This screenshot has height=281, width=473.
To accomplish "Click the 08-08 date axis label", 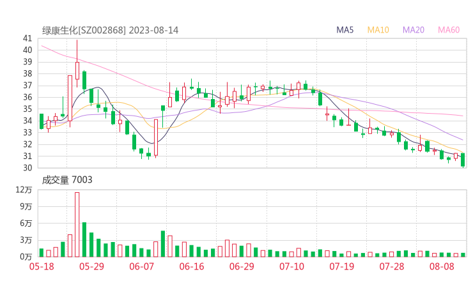I will pyautogui.click(x=442, y=266).
